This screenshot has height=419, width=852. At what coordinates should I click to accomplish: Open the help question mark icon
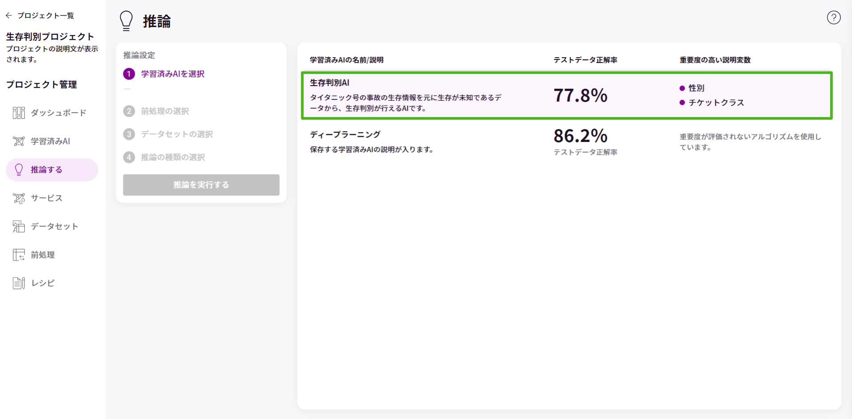tap(834, 17)
